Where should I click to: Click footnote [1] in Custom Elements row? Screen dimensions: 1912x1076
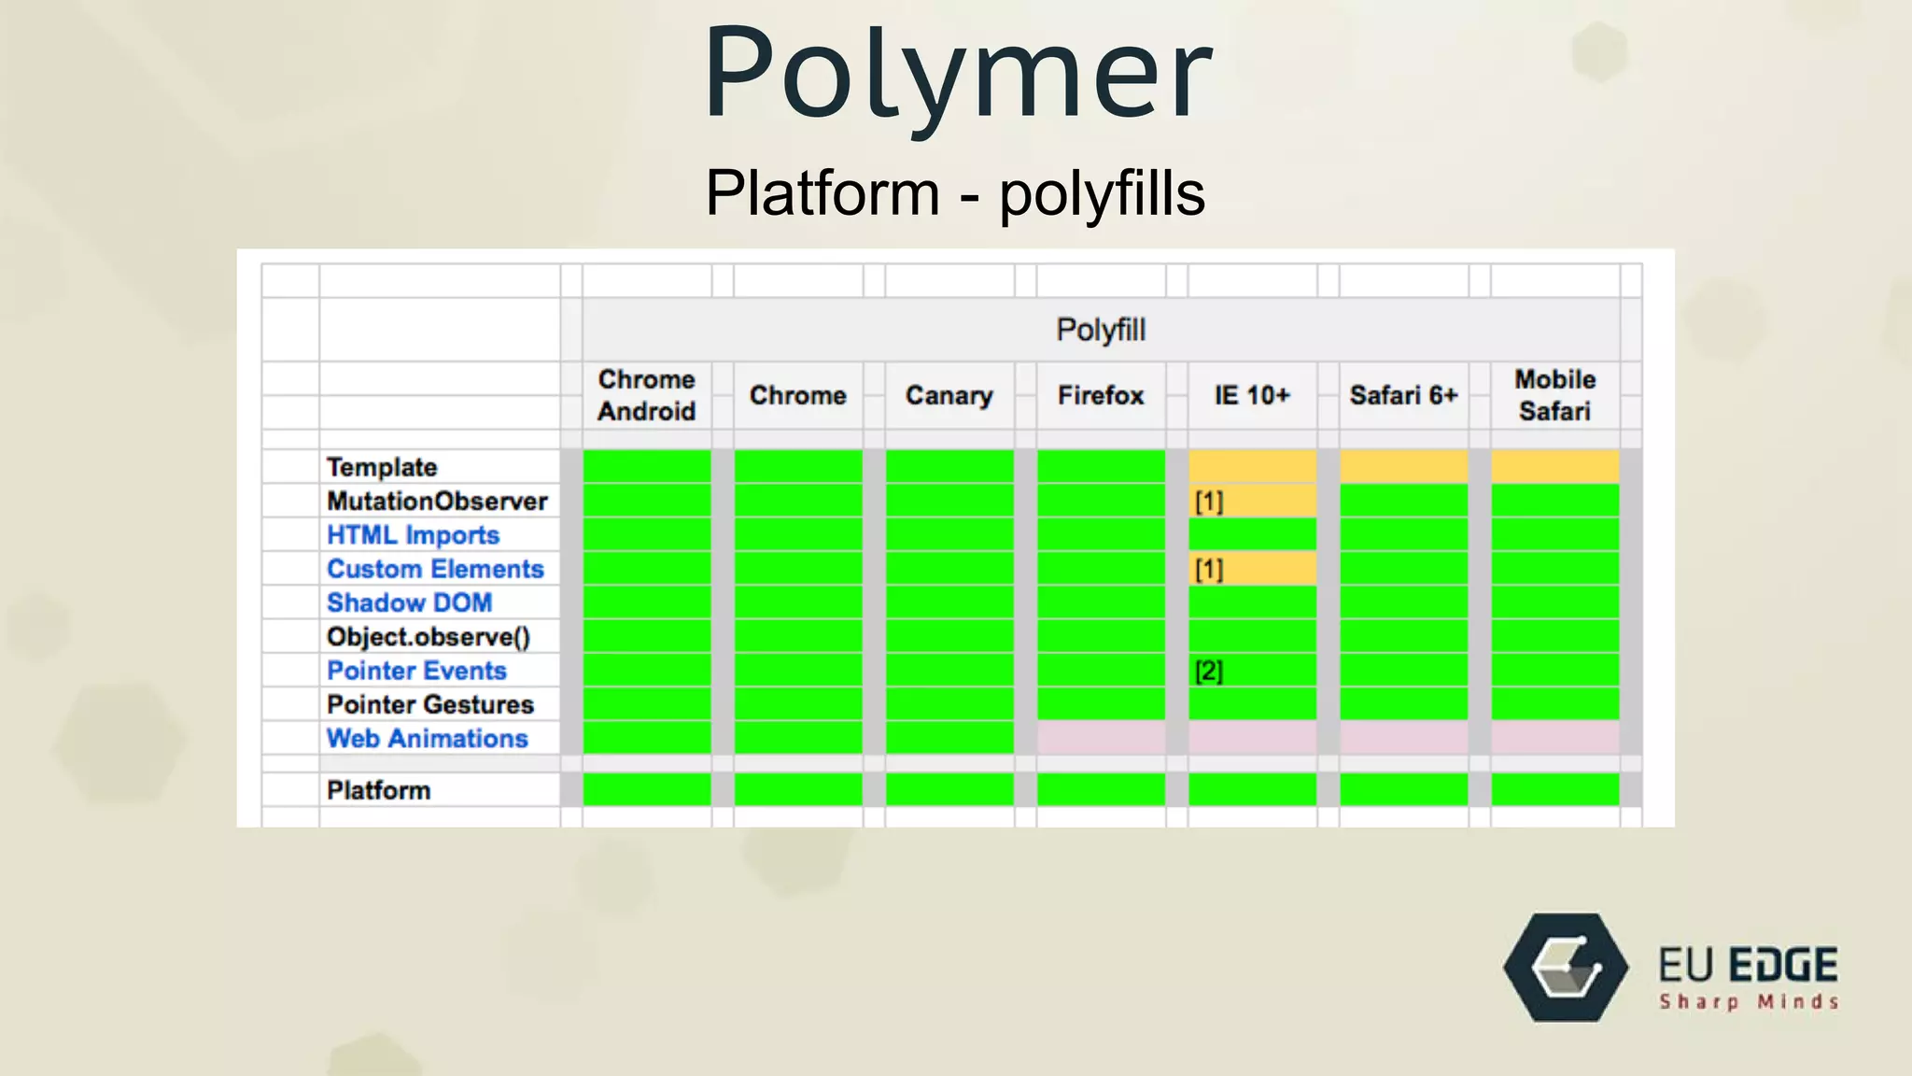coord(1209,569)
